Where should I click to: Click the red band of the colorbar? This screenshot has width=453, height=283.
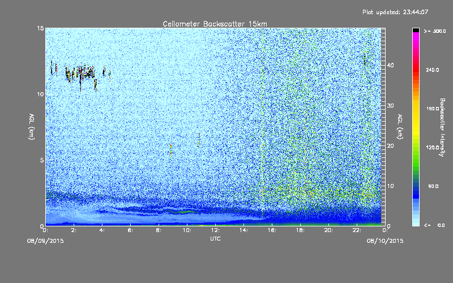(x=416, y=71)
